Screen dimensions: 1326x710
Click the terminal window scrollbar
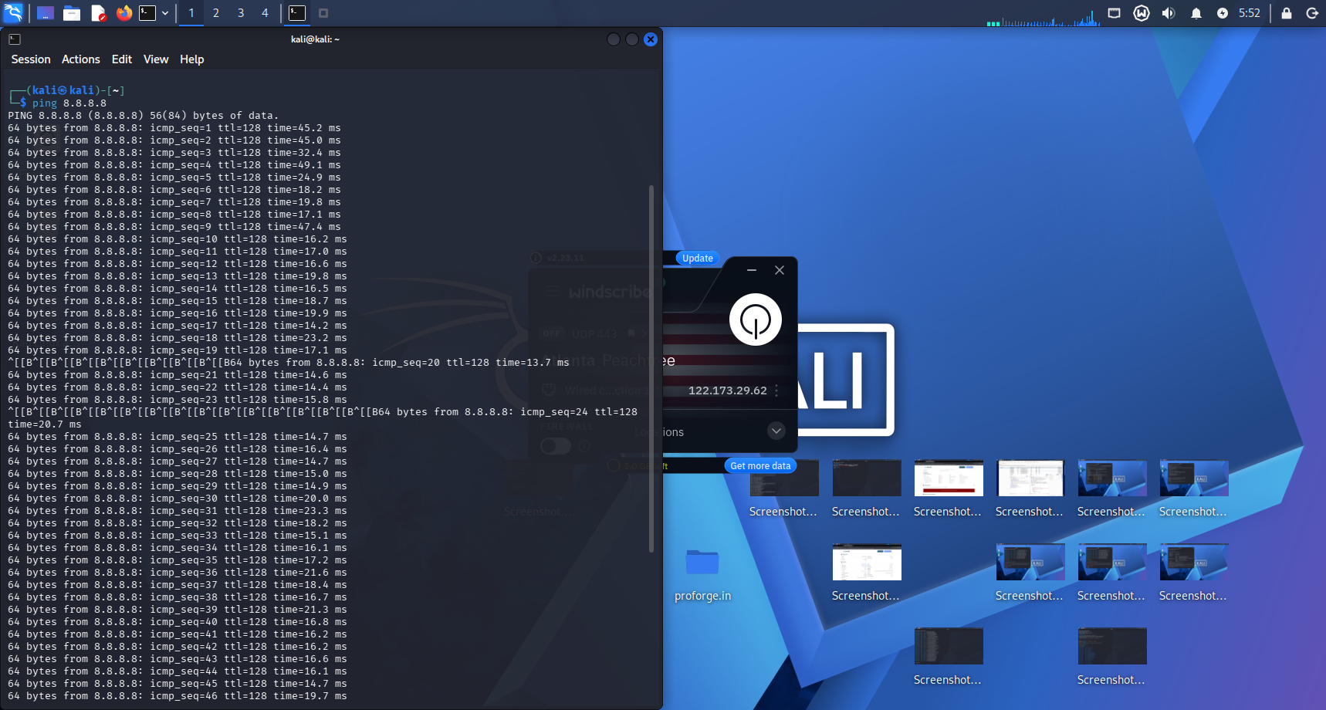651,369
